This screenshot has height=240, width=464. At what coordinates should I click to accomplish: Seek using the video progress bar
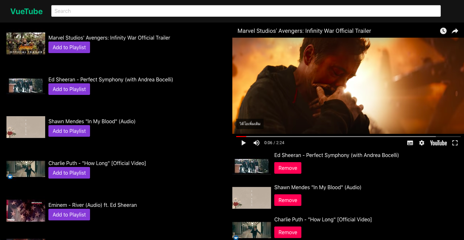pos(348,136)
